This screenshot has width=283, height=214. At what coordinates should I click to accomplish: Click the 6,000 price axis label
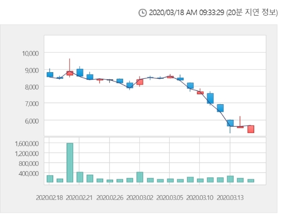[x=32, y=121]
